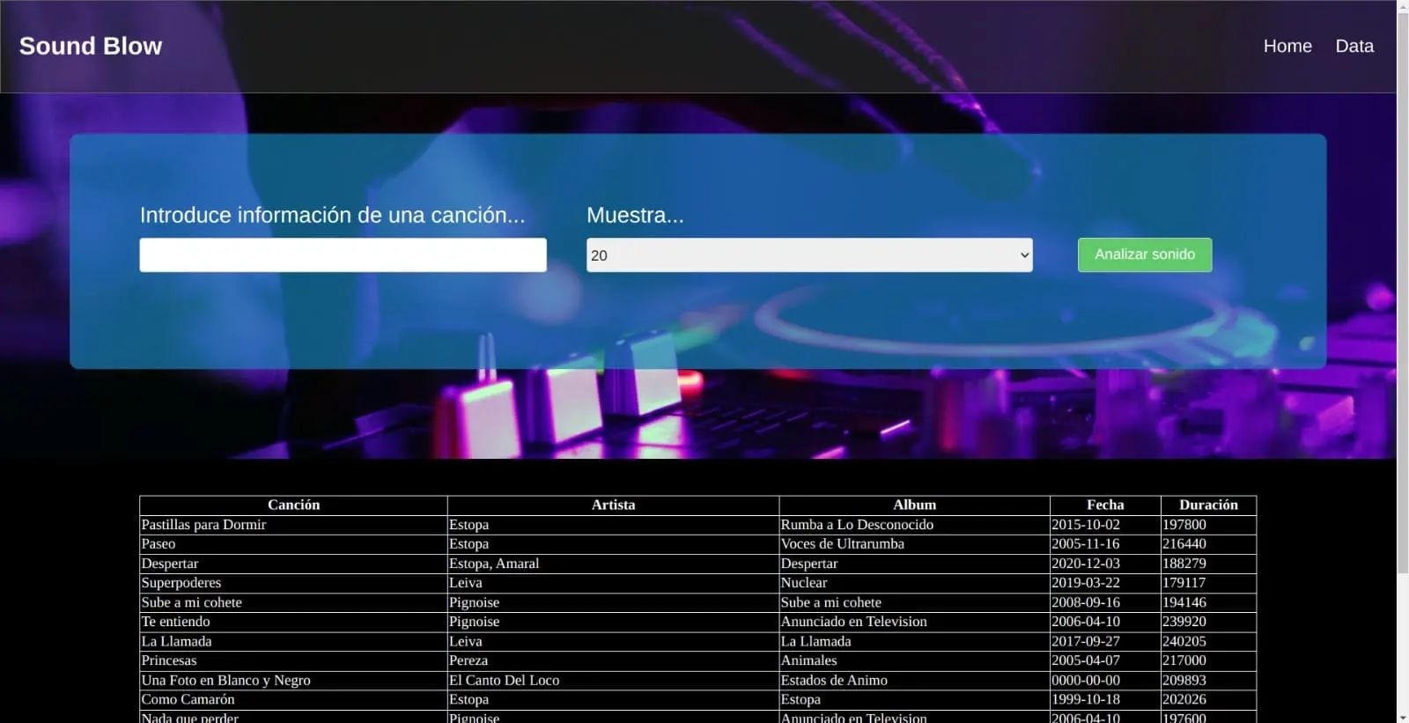Viewport: 1409px width, 723px height.
Task: Click date '2020-12-03' cell
Action: click(1105, 564)
